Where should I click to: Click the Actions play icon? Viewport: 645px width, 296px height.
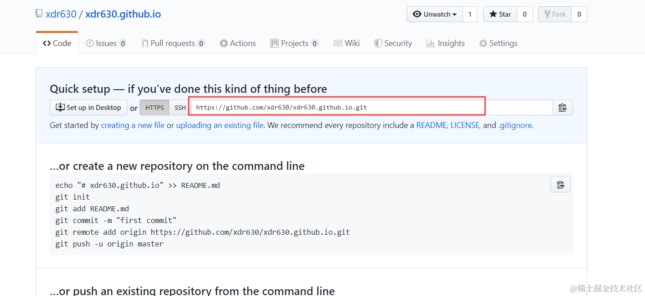(223, 43)
